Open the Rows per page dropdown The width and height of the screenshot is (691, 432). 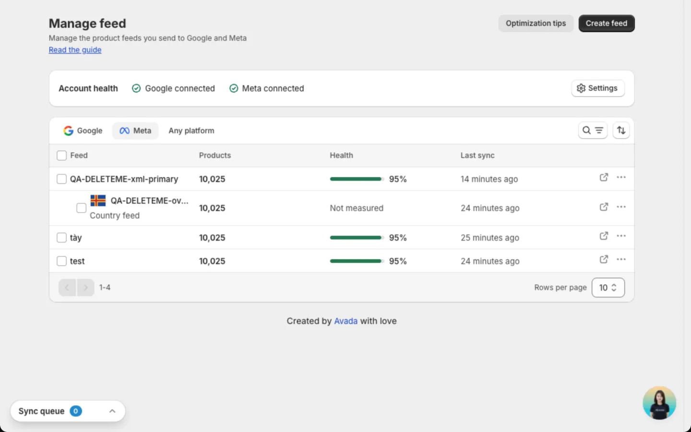coord(608,288)
